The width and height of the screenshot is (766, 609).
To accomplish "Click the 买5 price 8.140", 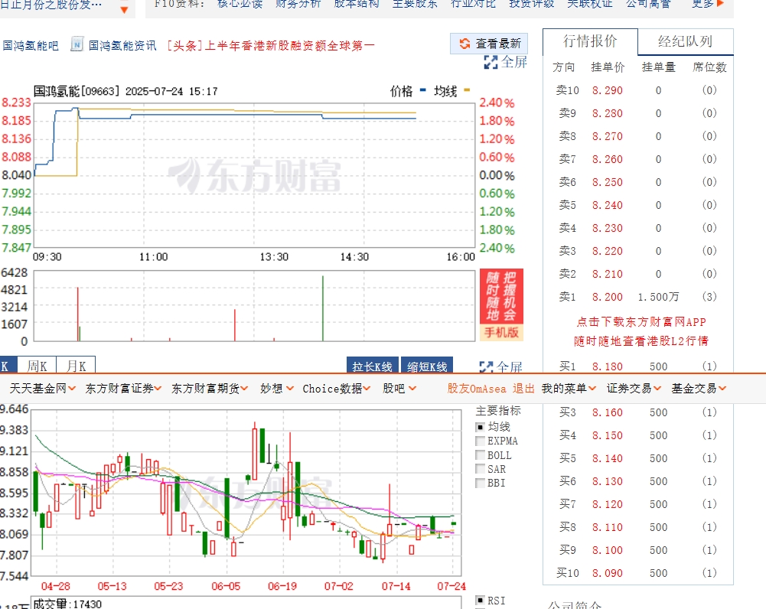I will (608, 458).
